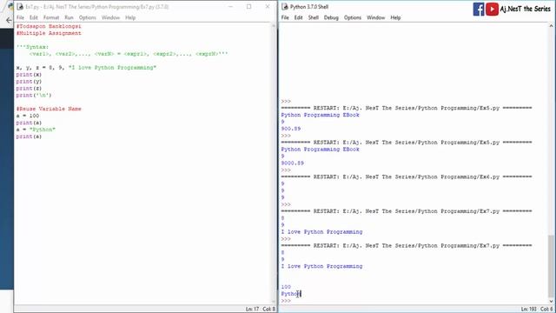Click the last >>> prompt in Shell
Viewport: 556px width, 313px height.
(x=286, y=301)
